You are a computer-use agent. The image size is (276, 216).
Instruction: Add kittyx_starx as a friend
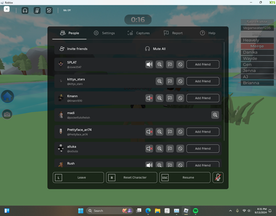tap(203, 81)
